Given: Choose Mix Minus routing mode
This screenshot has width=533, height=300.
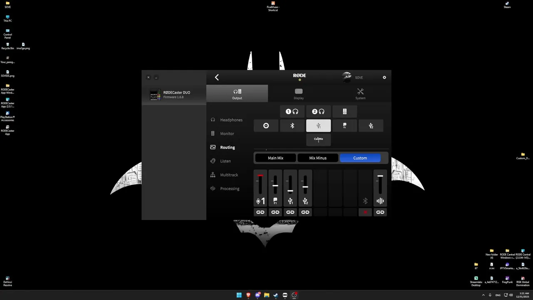Looking at the screenshot, I should pos(318,158).
